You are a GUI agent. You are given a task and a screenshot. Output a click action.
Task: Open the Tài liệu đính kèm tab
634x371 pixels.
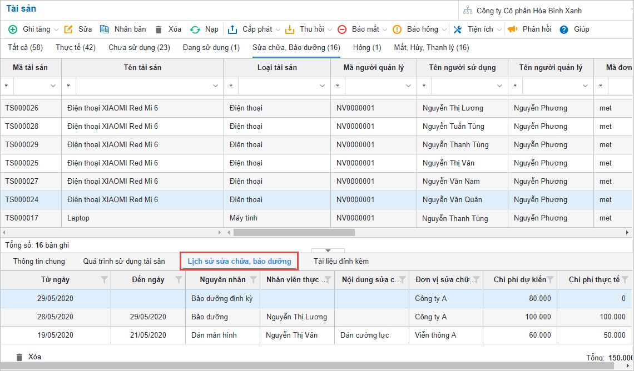pos(341,261)
